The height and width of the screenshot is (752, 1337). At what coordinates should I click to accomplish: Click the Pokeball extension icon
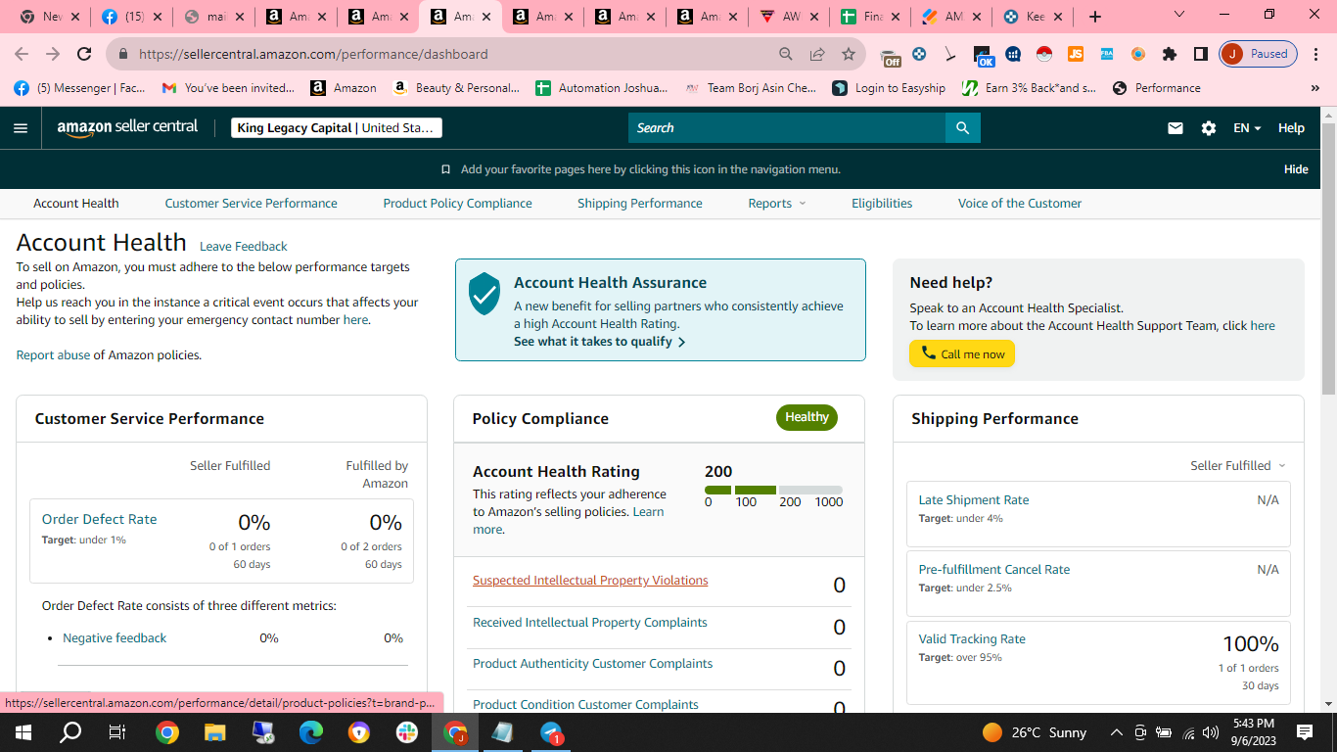(1044, 54)
